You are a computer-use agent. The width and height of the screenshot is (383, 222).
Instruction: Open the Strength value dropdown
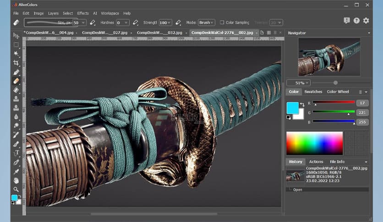169,23
